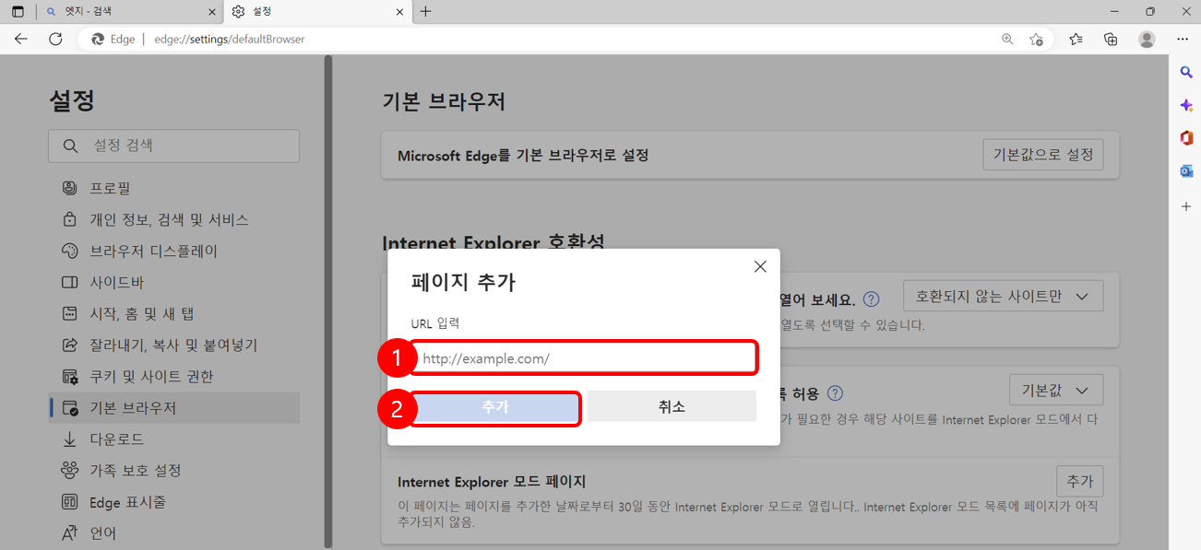The image size is (1201, 550).
Task: Click the URL input field in the dialog
Action: click(x=584, y=358)
